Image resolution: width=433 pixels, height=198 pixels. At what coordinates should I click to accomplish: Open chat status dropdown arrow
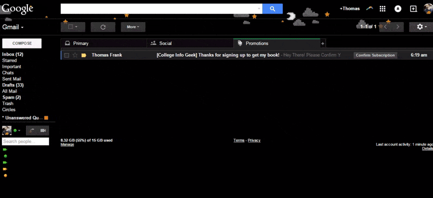tap(19, 130)
